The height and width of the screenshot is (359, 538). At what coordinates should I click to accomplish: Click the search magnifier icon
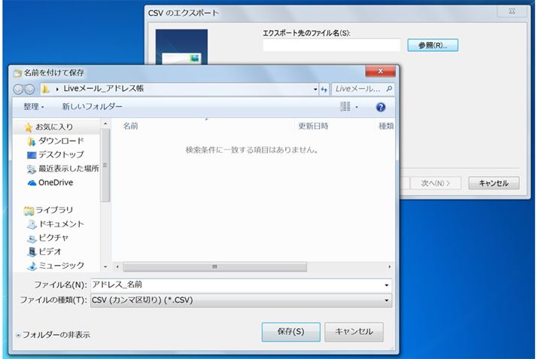click(389, 89)
